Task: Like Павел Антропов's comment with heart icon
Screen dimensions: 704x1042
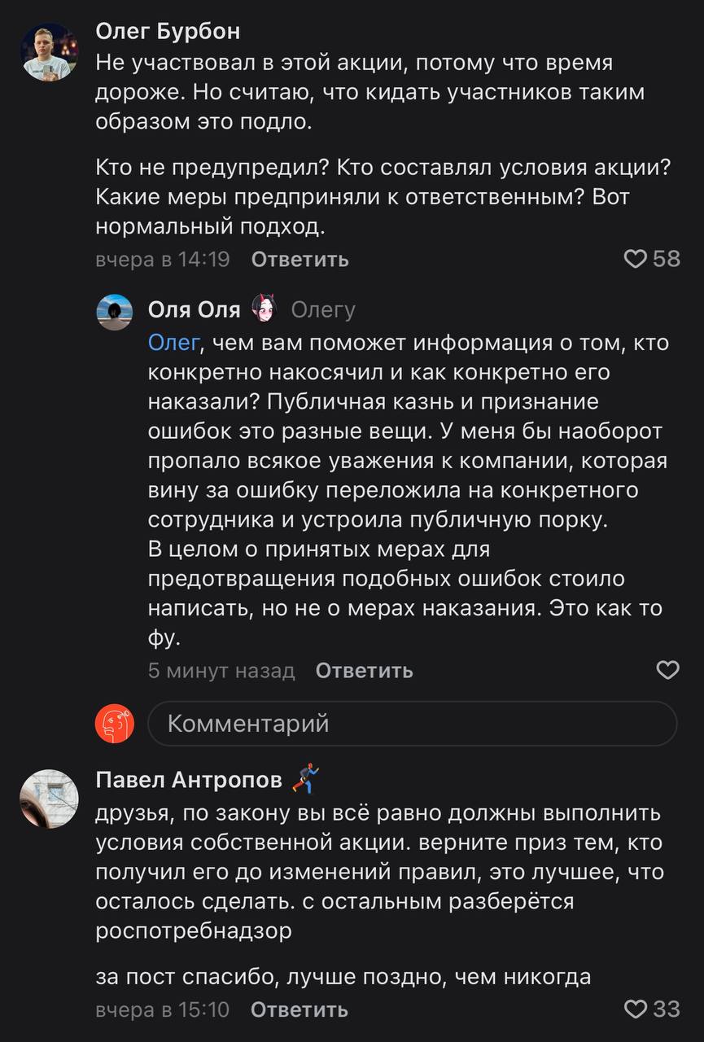Action: tap(636, 1009)
